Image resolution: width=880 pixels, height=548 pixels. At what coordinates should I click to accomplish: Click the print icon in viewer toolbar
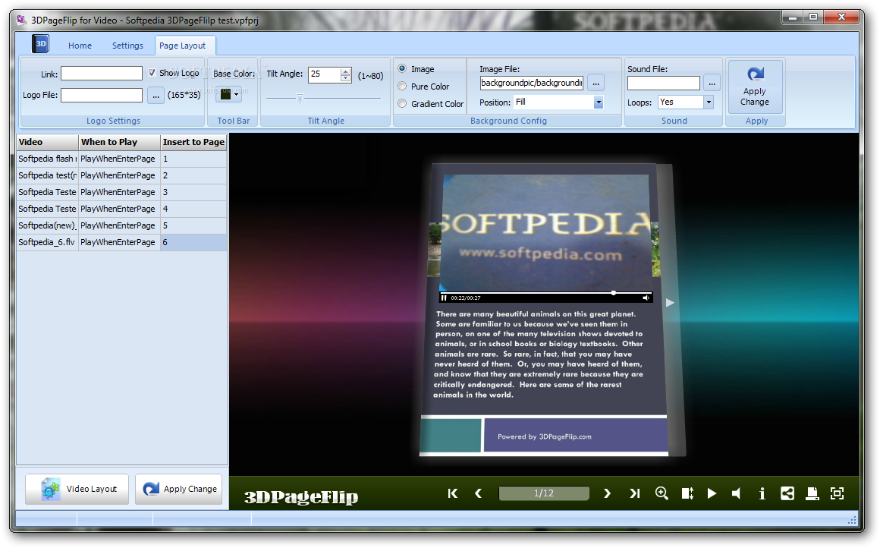click(x=812, y=493)
